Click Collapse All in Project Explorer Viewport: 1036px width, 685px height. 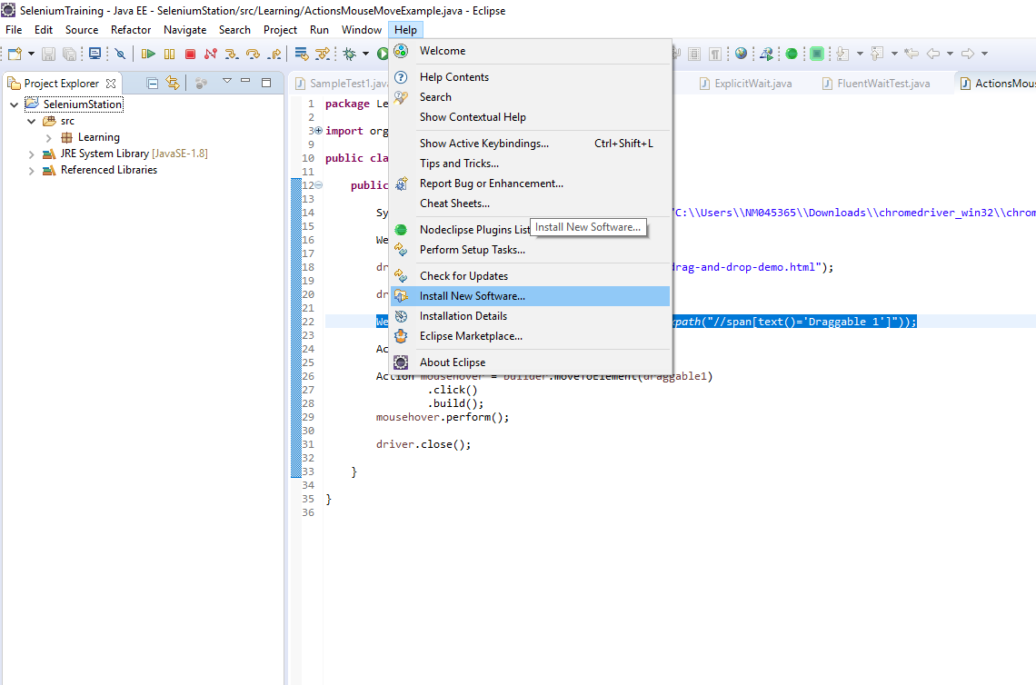tap(152, 83)
